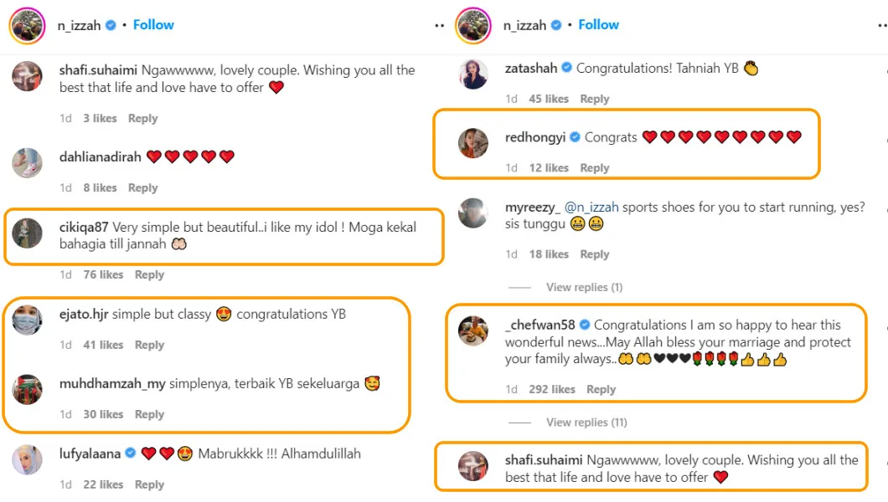The height and width of the screenshot is (502, 888).
Task: Click the lufyalaana username
Action: [90, 454]
